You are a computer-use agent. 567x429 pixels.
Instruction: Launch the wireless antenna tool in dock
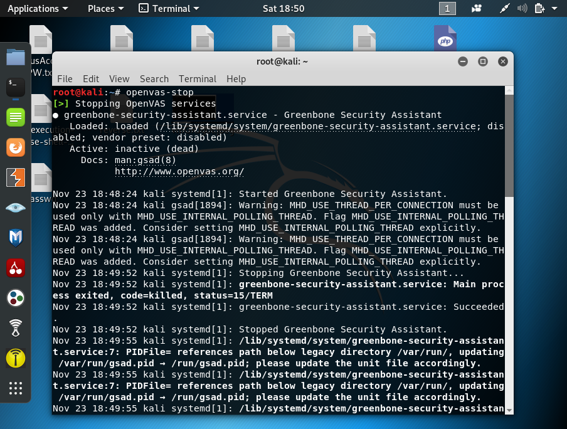[16, 328]
